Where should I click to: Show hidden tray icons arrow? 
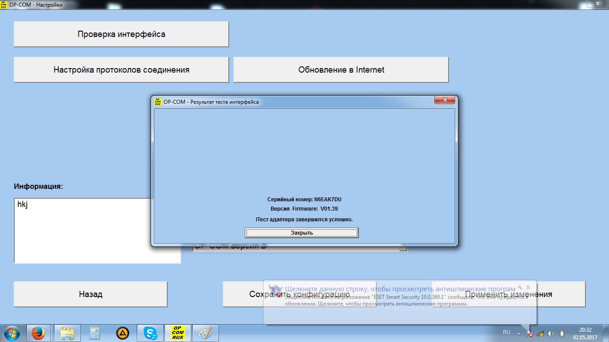point(518,333)
